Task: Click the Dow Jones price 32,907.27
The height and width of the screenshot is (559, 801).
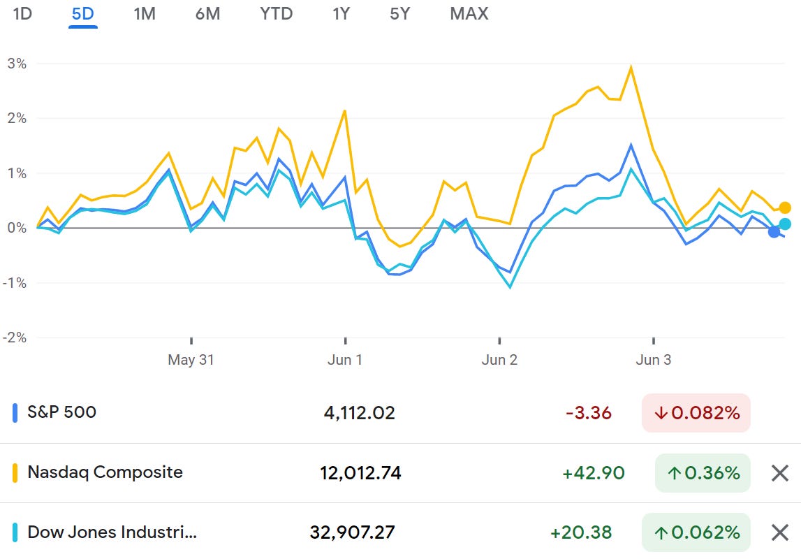Action: pyautogui.click(x=353, y=532)
